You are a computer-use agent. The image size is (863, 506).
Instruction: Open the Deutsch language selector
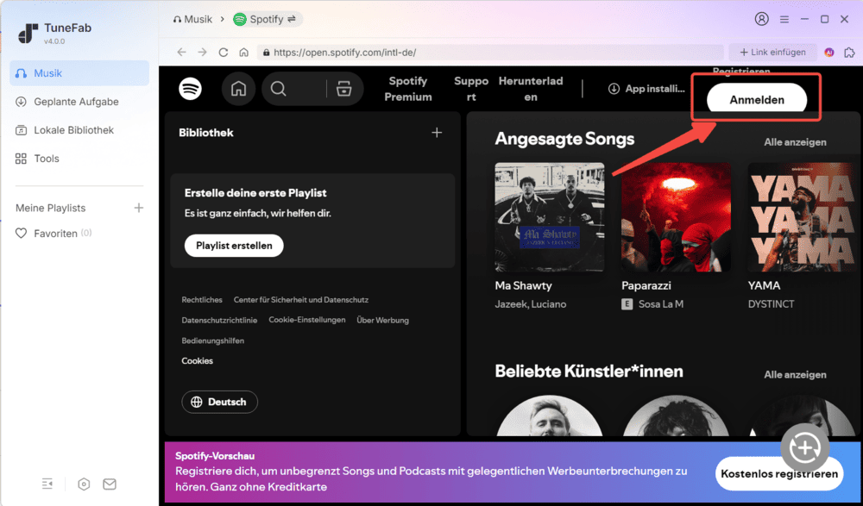(219, 402)
